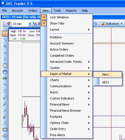Select the text label tool

pos(5,98)
